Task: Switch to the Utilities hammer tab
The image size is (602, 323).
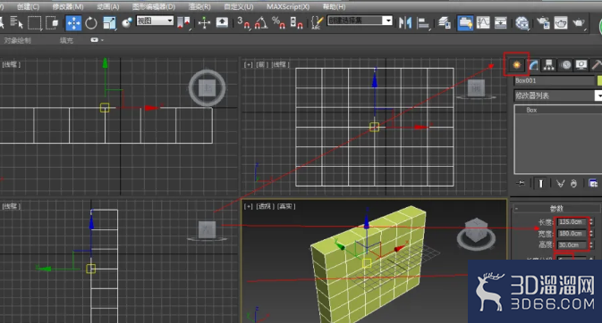Action: coord(597,65)
